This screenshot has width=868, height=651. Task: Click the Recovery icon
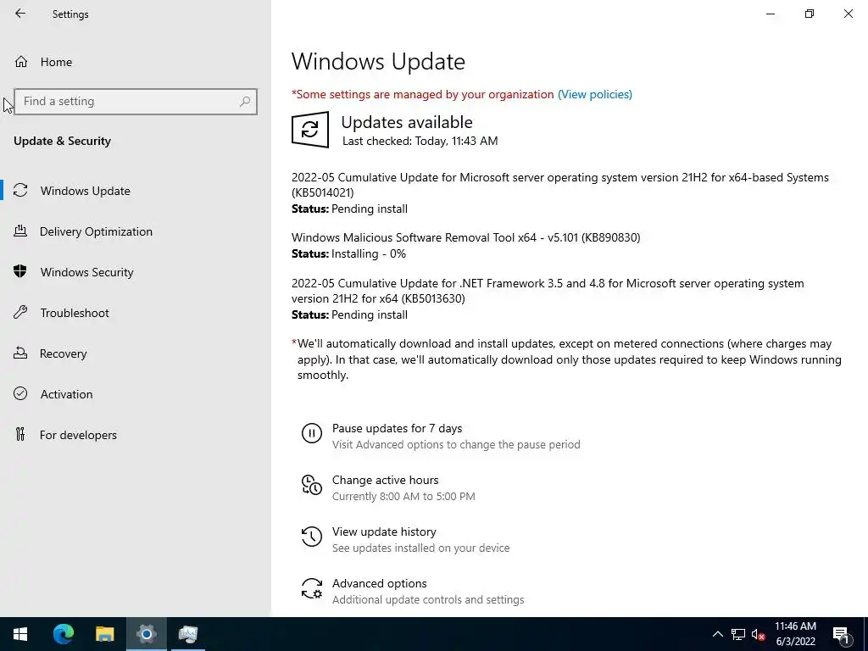point(20,353)
